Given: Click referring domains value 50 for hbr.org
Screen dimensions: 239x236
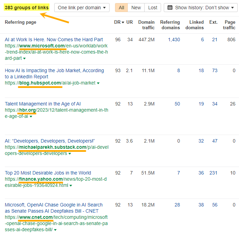Looking at the screenshot, I should [177, 104].
